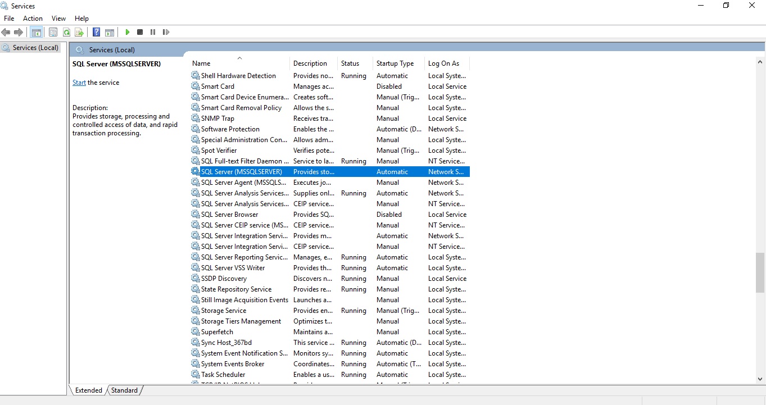Click the Start link to start service
Image resolution: width=766 pixels, height=405 pixels.
(x=79, y=83)
